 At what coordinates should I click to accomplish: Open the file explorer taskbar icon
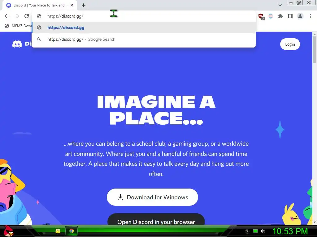tap(58, 231)
